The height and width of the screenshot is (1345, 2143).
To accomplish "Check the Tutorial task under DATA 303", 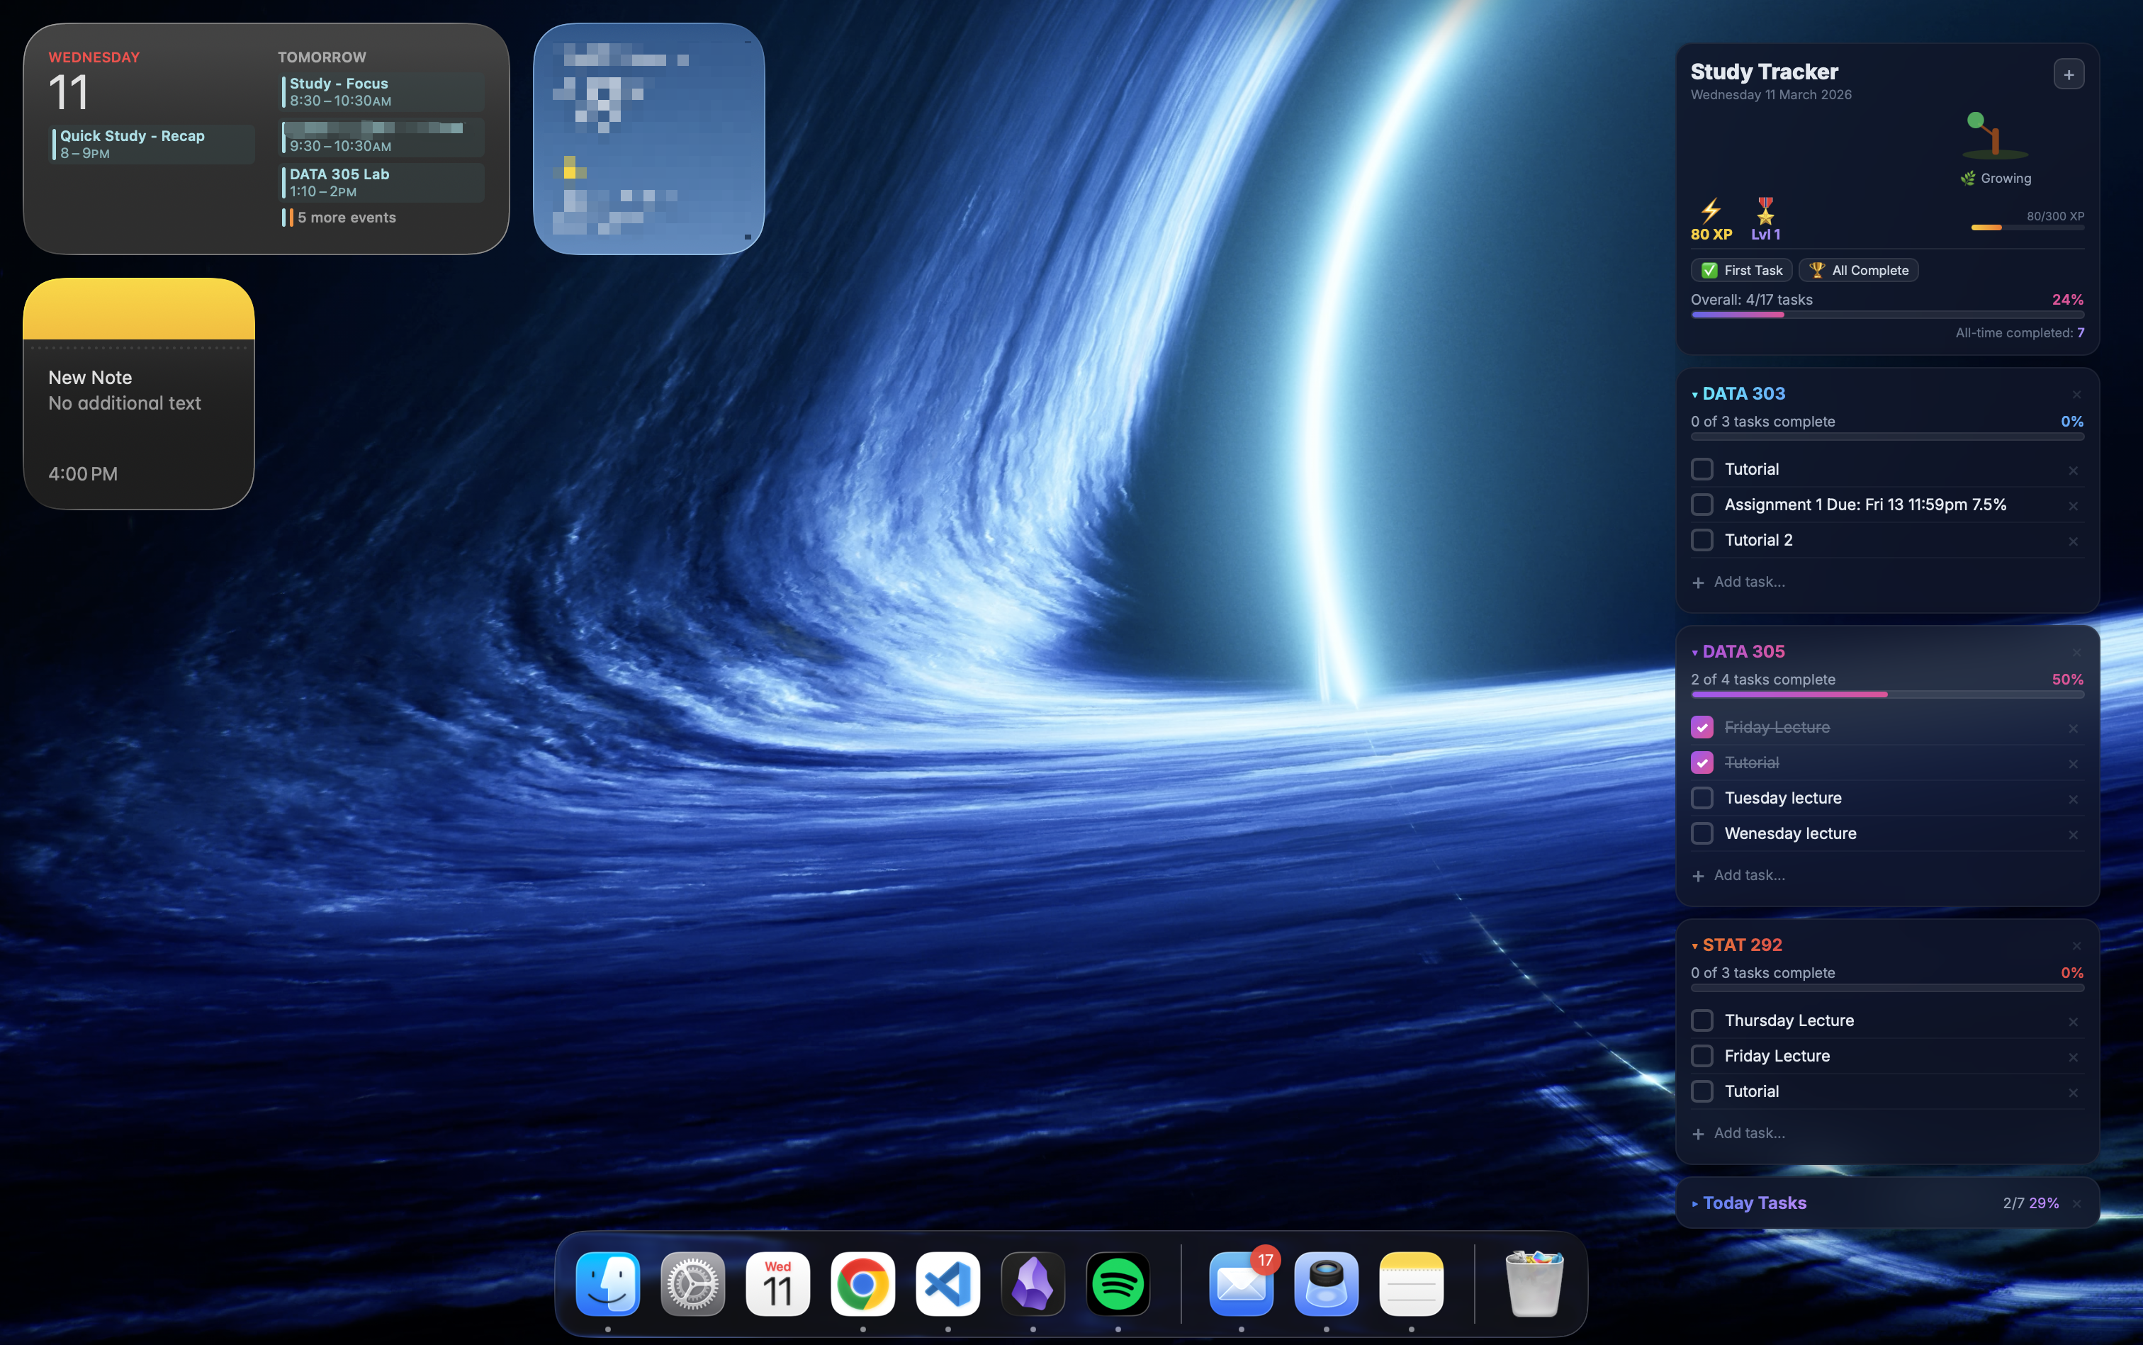I will click(x=1702, y=469).
